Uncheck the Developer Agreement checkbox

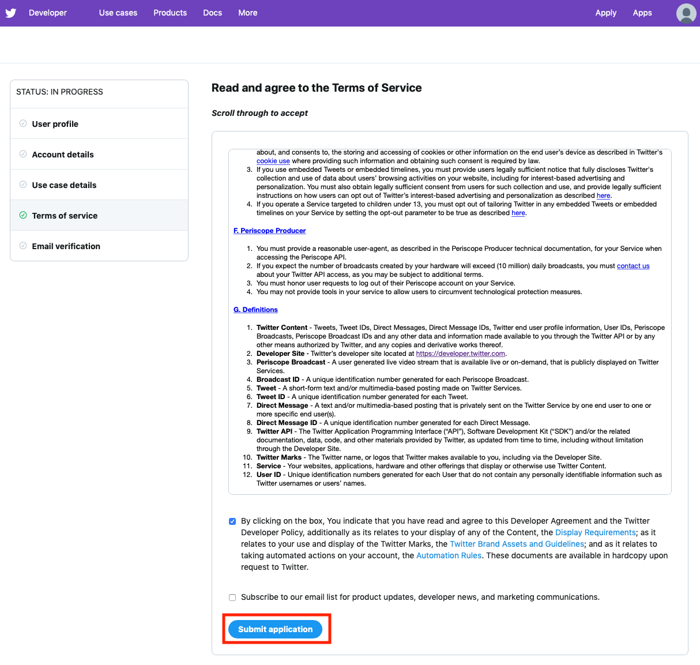232,521
